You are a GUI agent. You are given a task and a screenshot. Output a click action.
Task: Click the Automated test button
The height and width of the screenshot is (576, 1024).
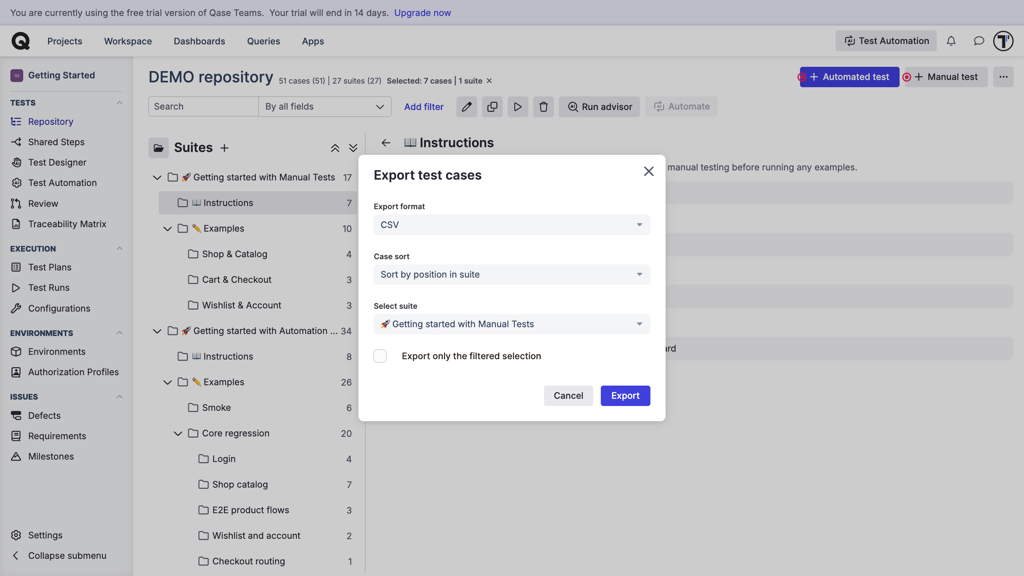coord(850,77)
